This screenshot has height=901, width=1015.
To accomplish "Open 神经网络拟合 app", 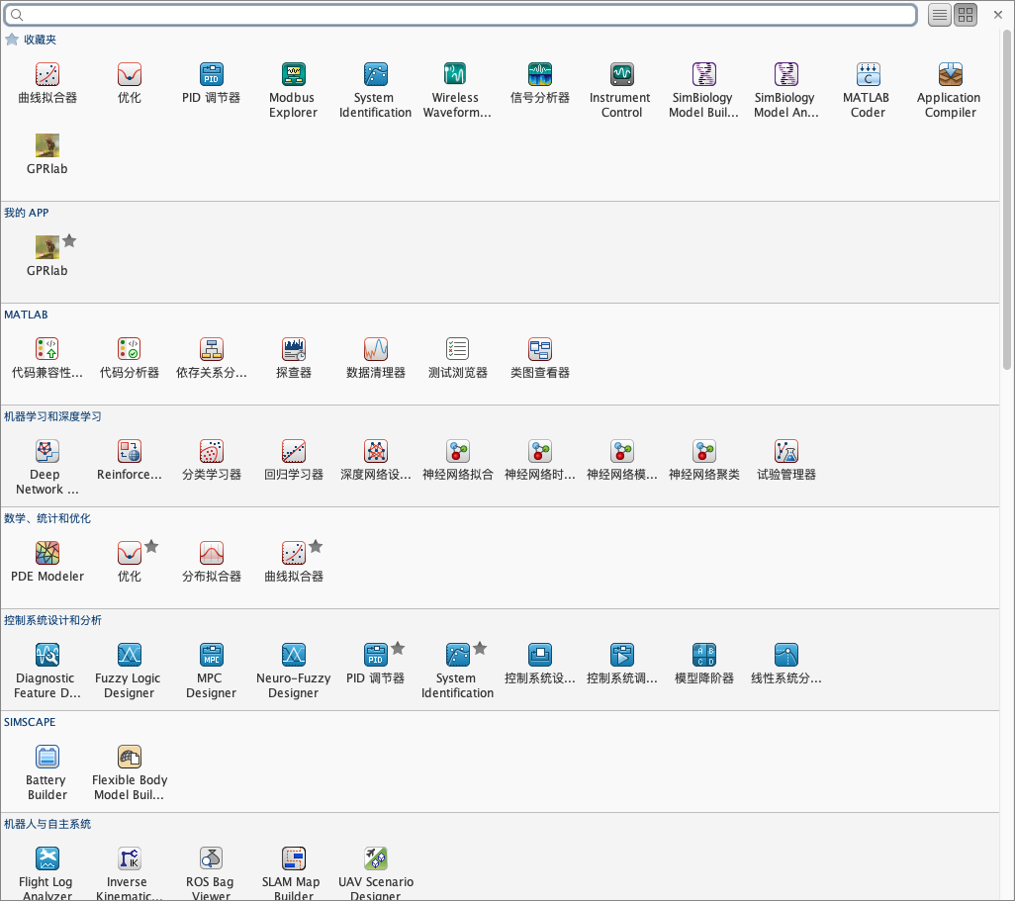I will click(x=457, y=460).
